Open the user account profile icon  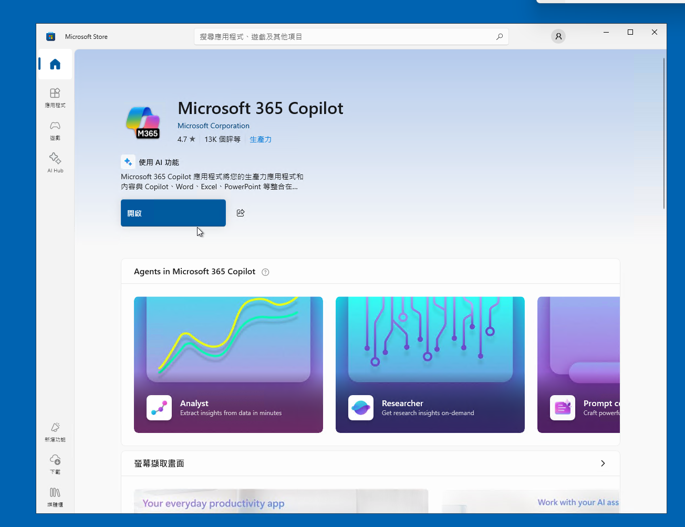coord(558,36)
